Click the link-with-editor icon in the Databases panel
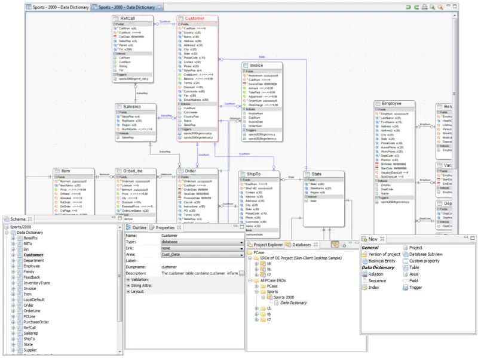The height and width of the screenshot is (358, 481). pyautogui.click(x=335, y=245)
